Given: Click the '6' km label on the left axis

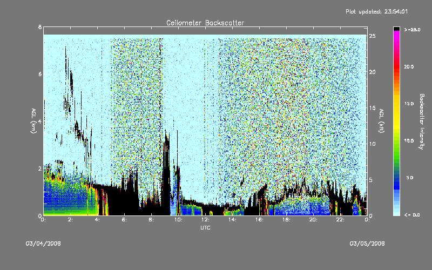Looking at the screenshot, I should (x=40, y=74).
